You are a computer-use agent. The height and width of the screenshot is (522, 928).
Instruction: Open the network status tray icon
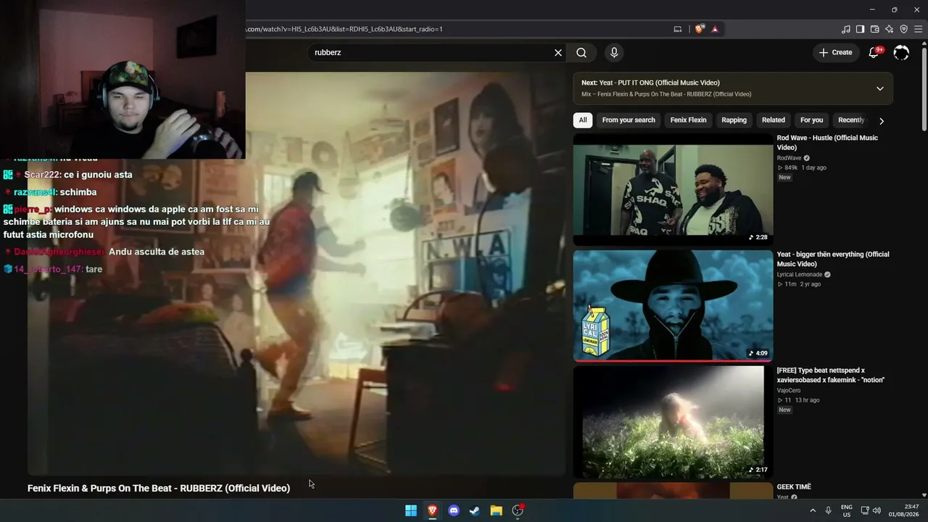865,510
